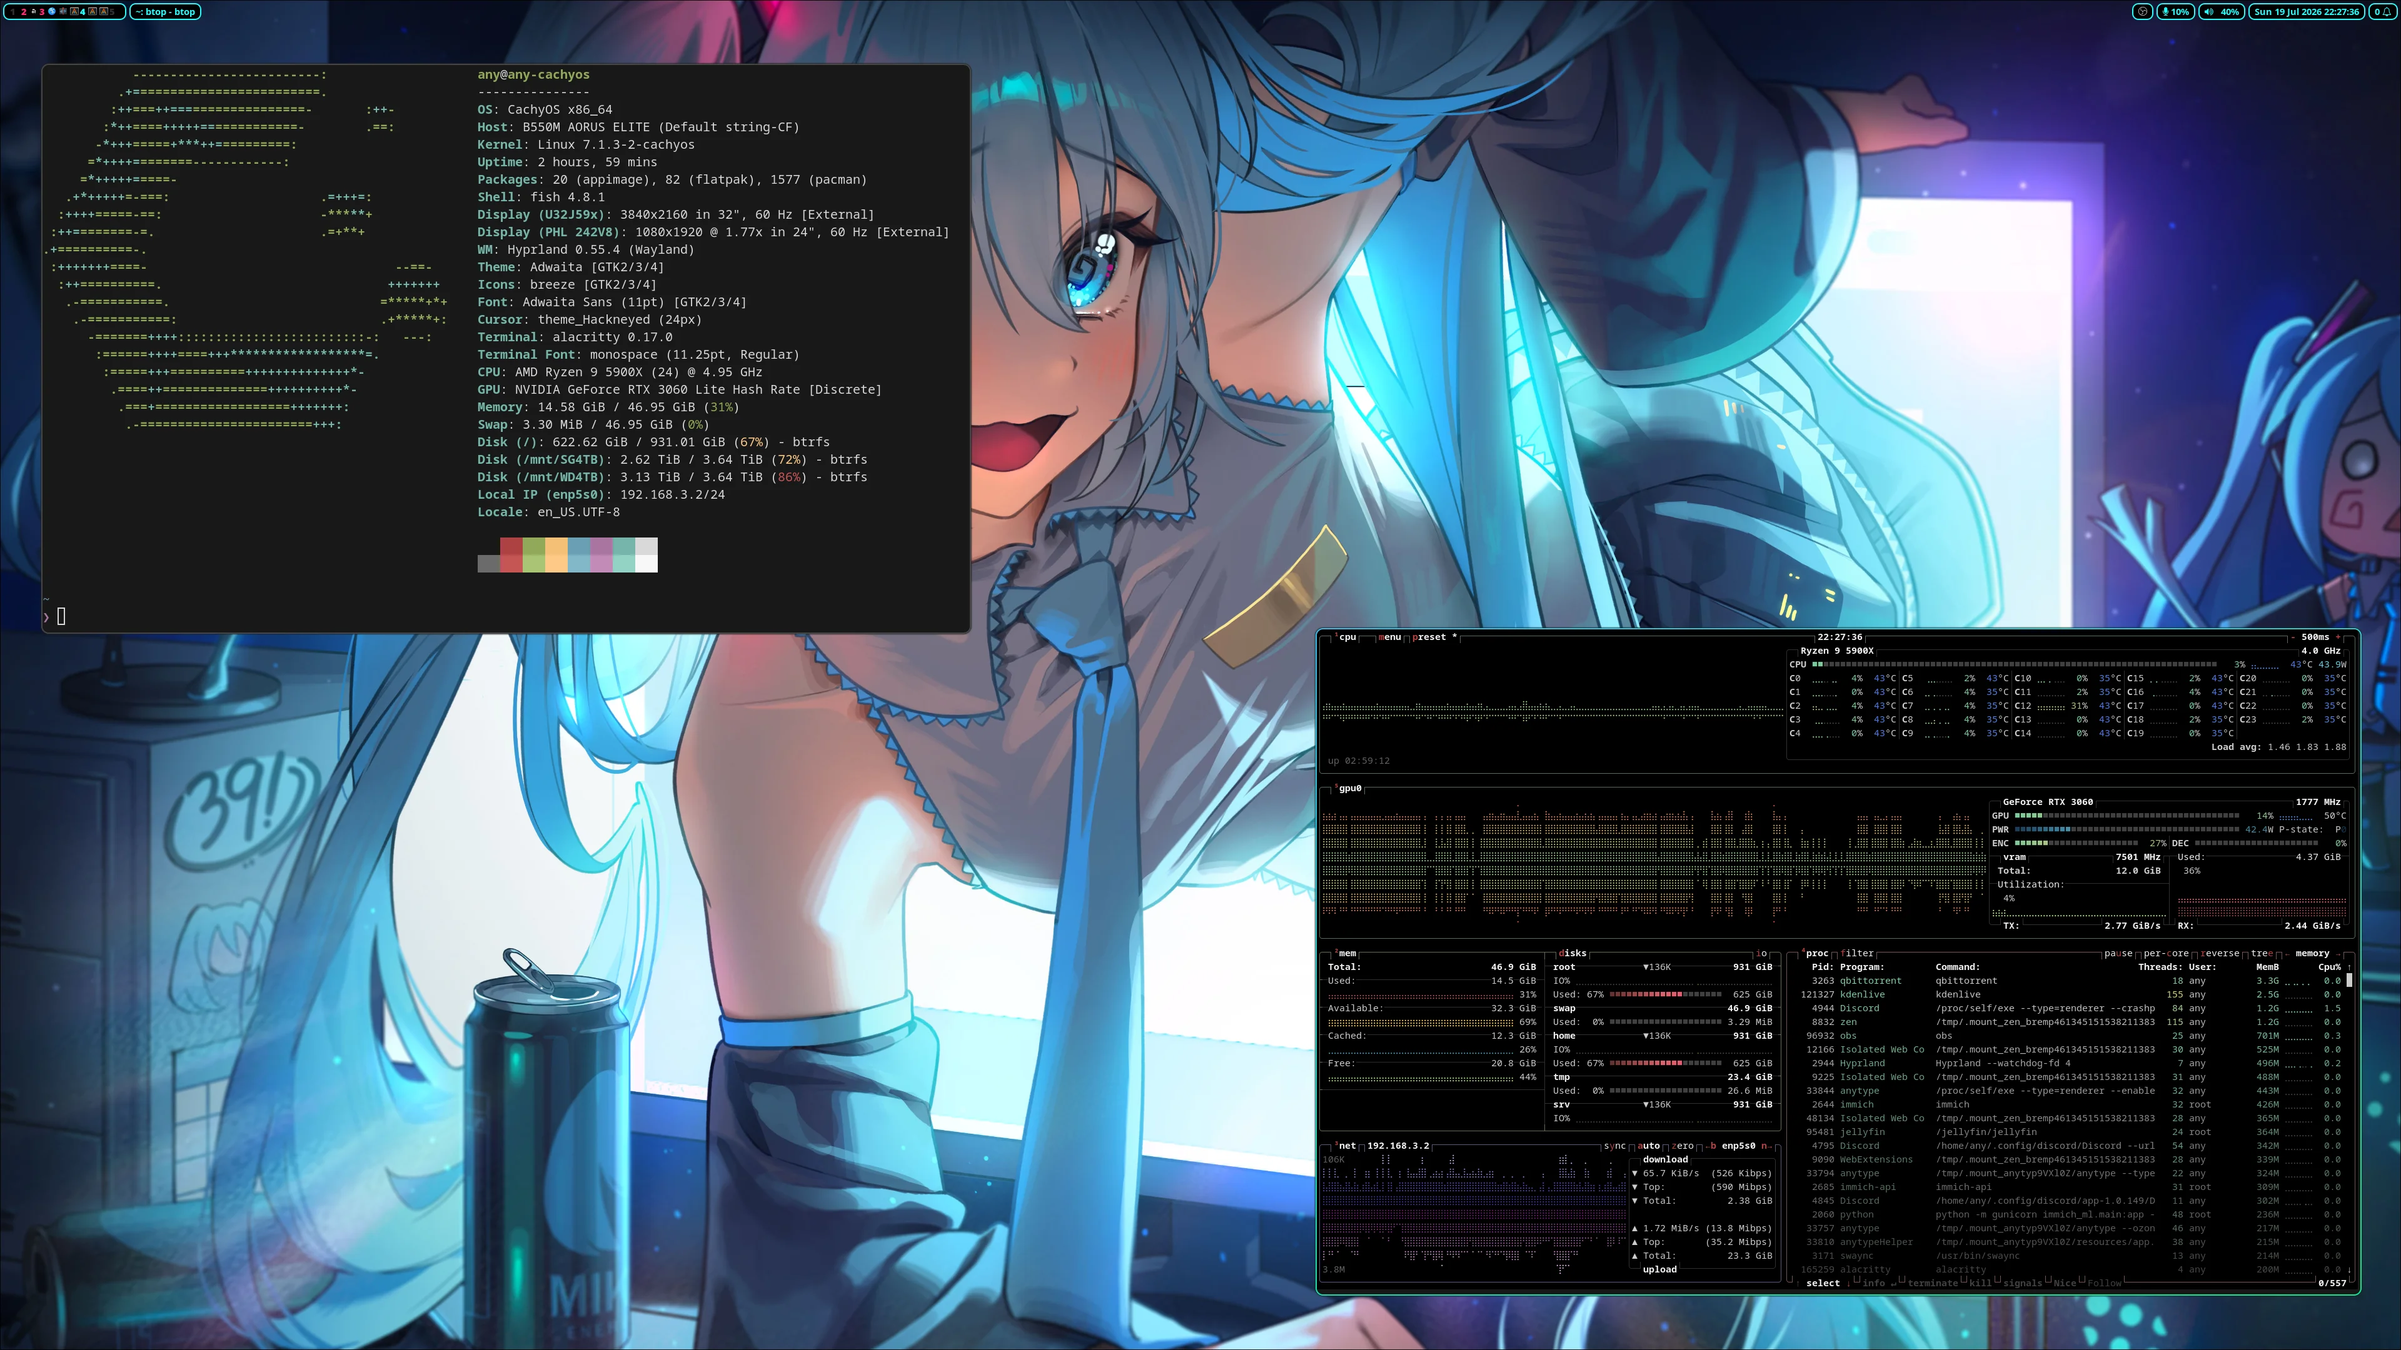This screenshot has height=1350, width=2401.
Task: Open the OBS tray icon
Action: pos(2142,12)
